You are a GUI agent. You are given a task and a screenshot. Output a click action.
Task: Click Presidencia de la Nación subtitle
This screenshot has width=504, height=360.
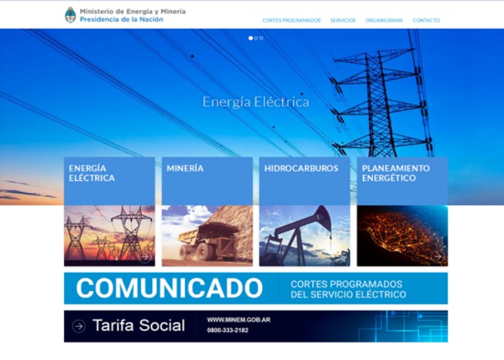coord(122,19)
